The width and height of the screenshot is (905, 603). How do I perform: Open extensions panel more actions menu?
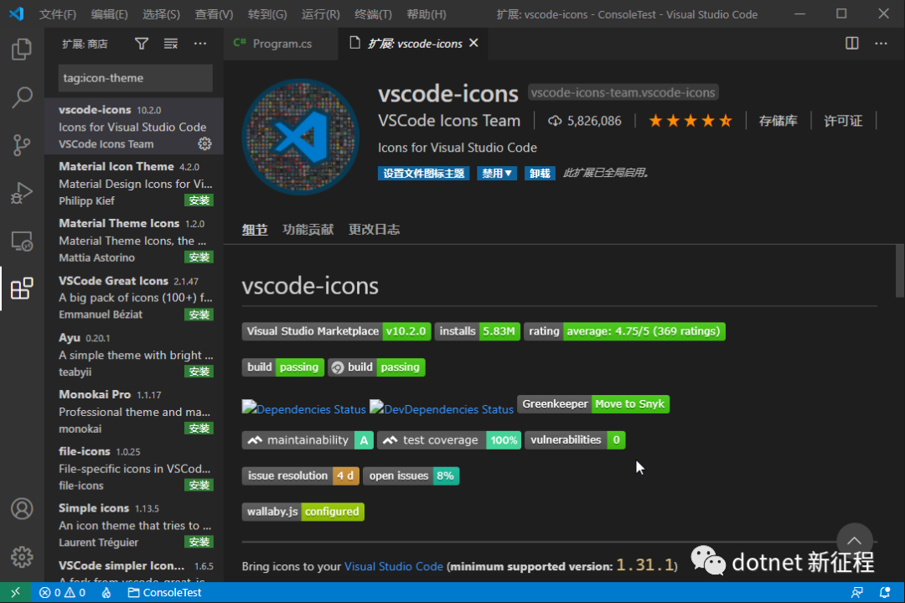tap(200, 44)
